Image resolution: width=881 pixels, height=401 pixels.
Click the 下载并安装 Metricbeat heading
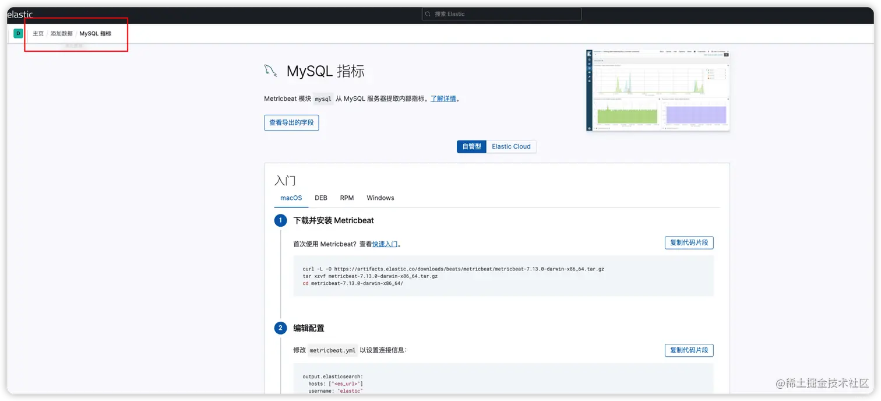[333, 221]
